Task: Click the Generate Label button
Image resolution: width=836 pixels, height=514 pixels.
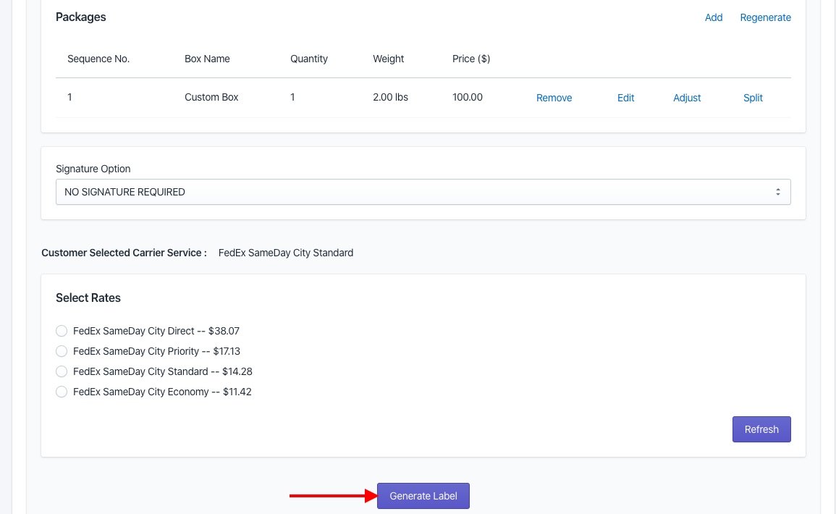Action: point(423,496)
